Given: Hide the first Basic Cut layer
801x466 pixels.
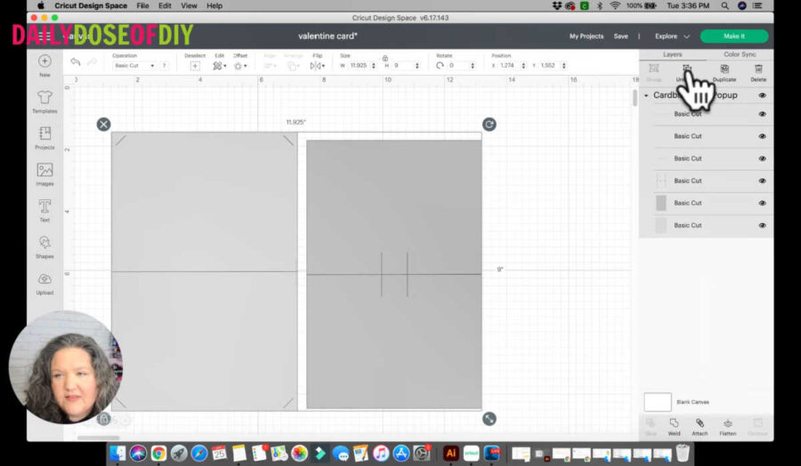Looking at the screenshot, I should coord(762,115).
